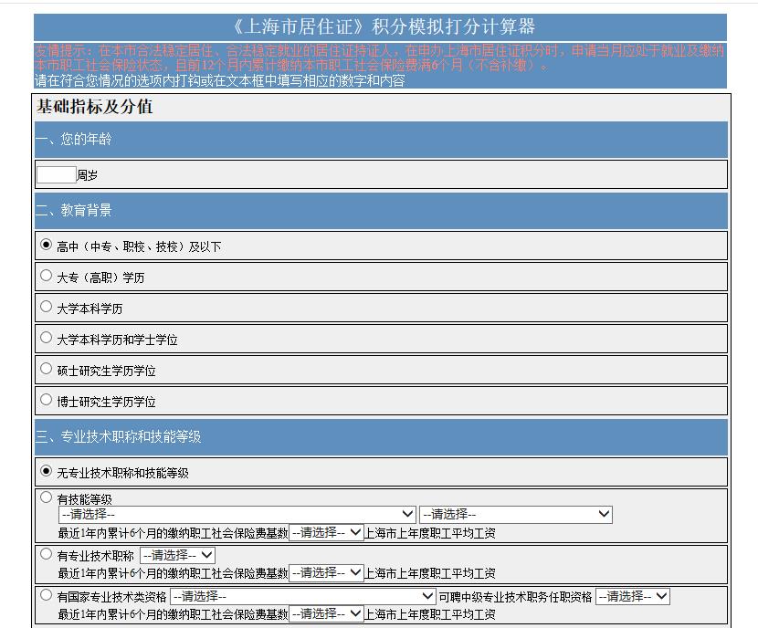Choose 硕士研究生学历学位 radio option
This screenshot has height=628, width=758.
pos(46,369)
